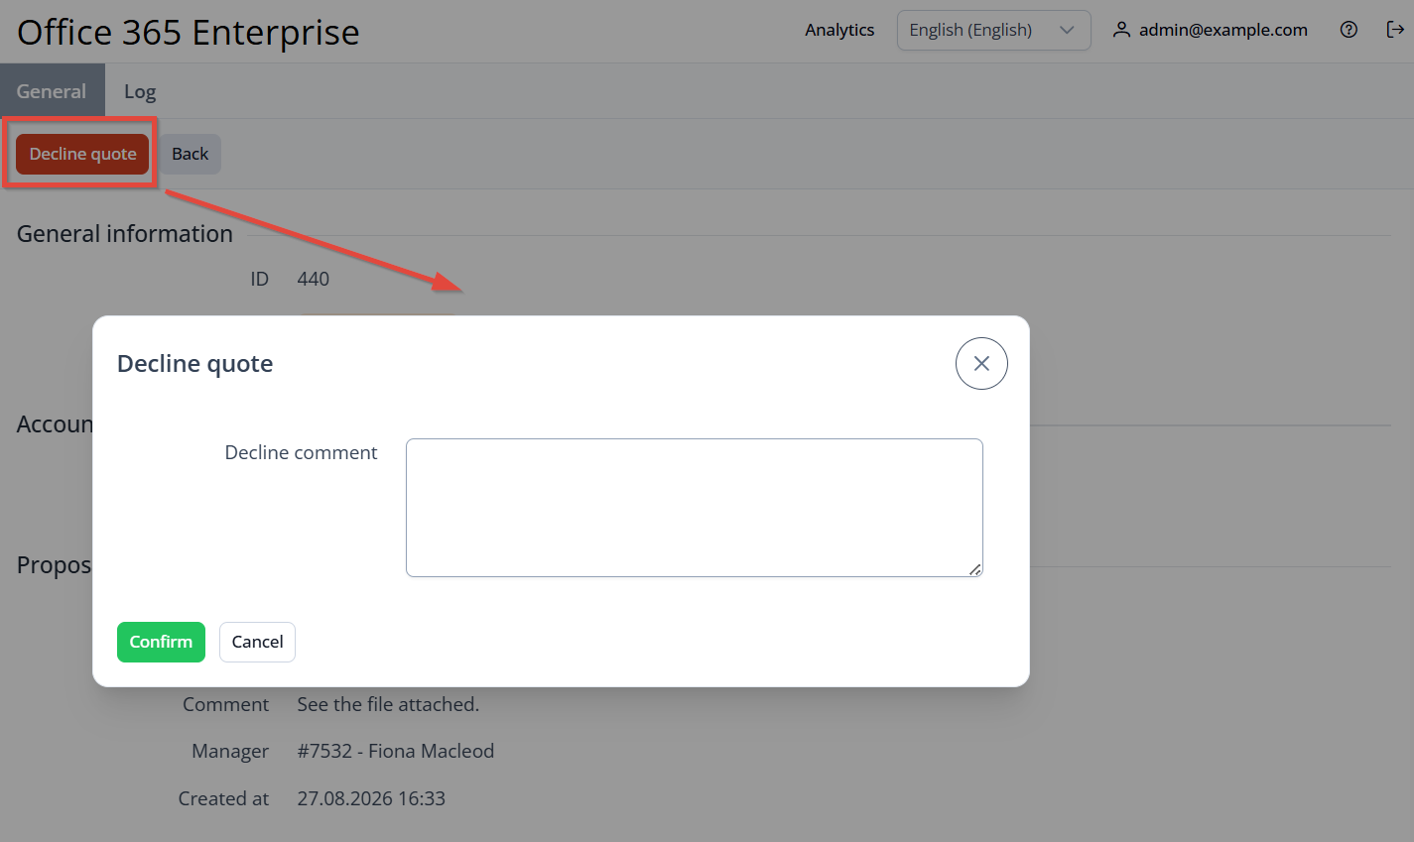Viewport: 1414px width, 842px height.
Task: Confirm the quote decline
Action: (161, 642)
